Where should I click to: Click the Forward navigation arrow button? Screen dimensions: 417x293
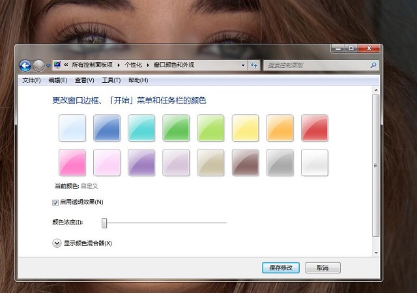point(38,65)
